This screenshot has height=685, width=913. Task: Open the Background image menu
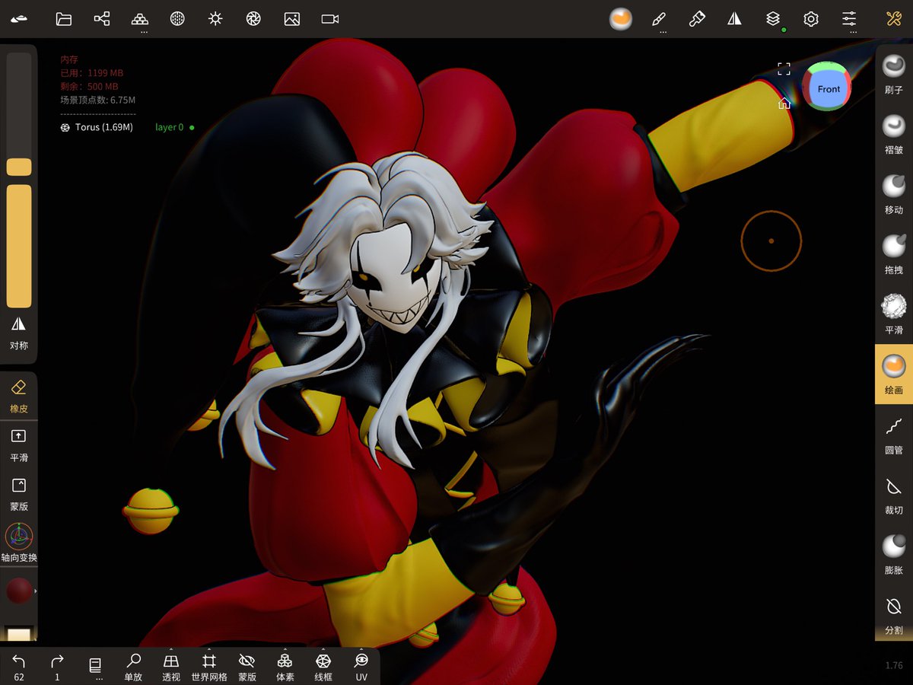point(291,19)
